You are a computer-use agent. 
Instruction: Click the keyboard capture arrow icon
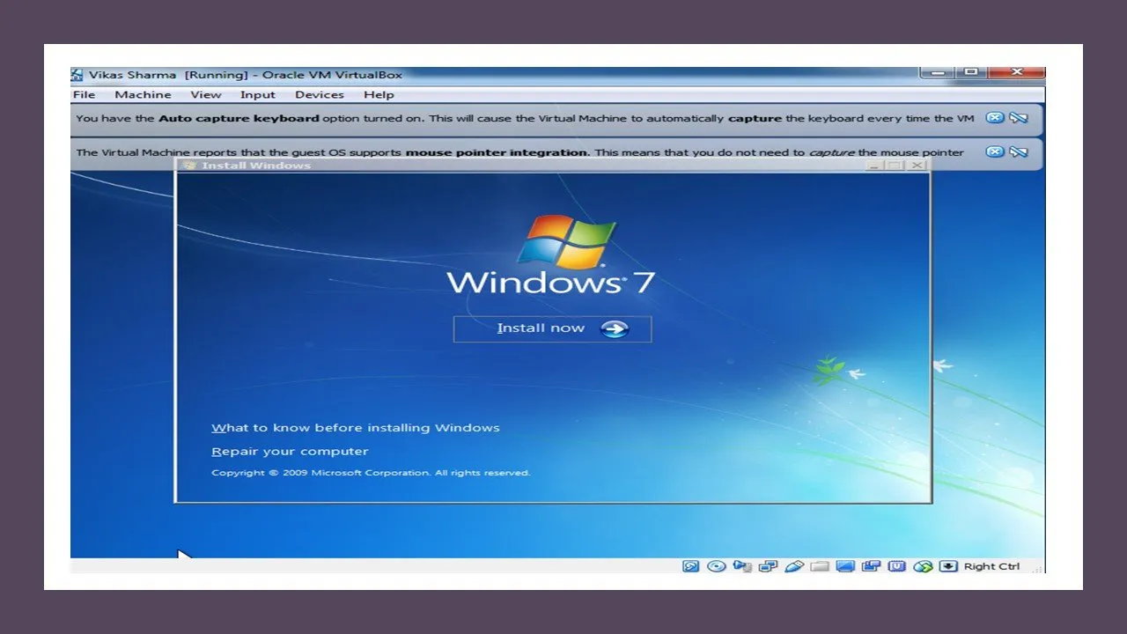[x=948, y=566]
